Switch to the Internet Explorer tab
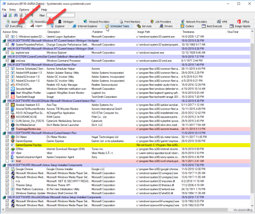 pyautogui.click(x=85, y=26)
